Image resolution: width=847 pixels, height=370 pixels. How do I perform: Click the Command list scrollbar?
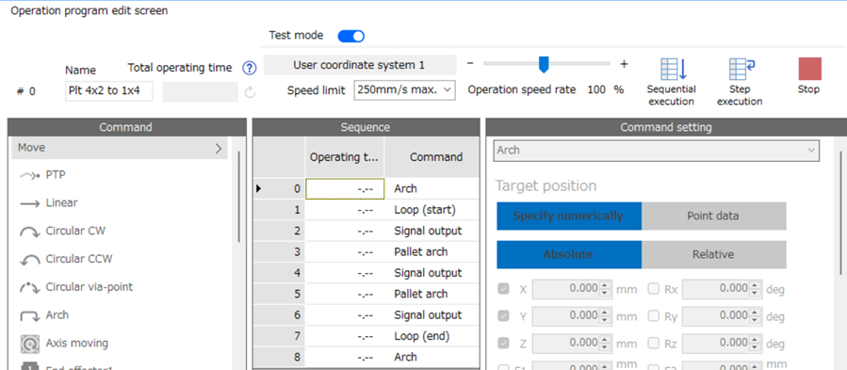click(x=238, y=197)
